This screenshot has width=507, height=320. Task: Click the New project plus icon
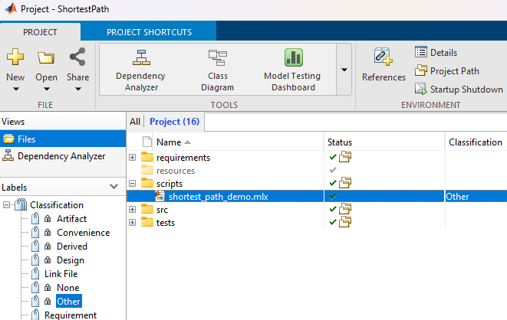(15, 57)
